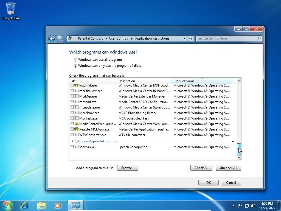Check the McrMgr.exe checkbox

pos(72,96)
